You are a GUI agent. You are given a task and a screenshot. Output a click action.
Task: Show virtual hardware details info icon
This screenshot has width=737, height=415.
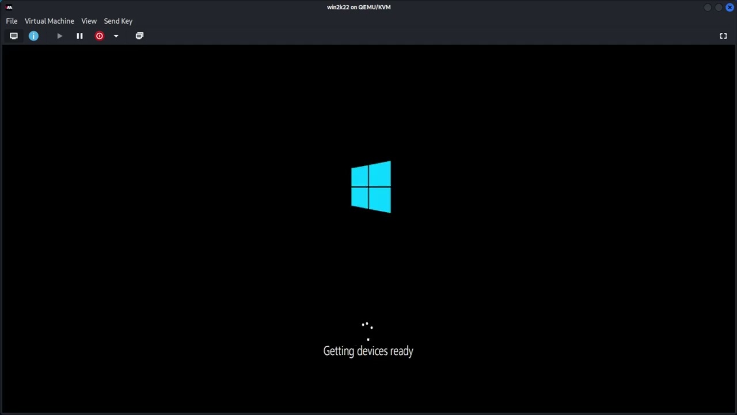click(33, 36)
